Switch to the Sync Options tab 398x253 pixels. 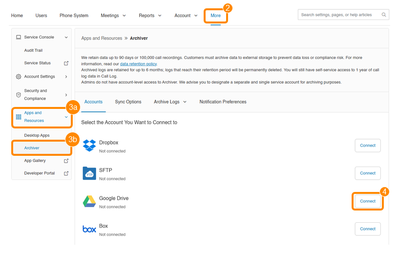tap(128, 102)
